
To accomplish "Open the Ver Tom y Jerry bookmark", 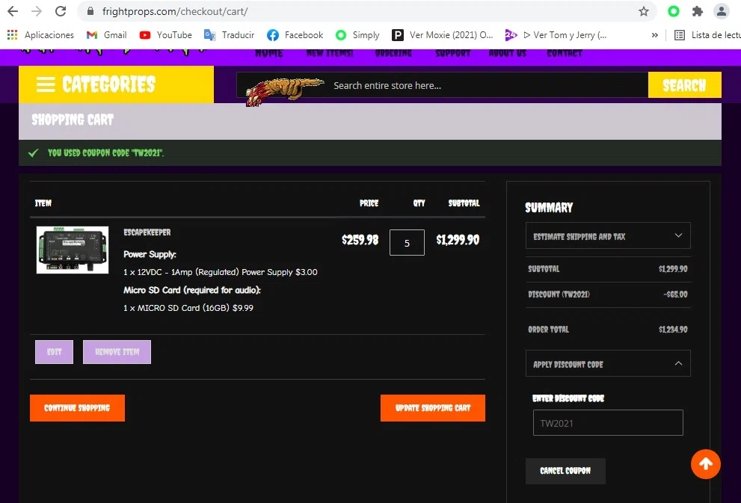I will [556, 35].
